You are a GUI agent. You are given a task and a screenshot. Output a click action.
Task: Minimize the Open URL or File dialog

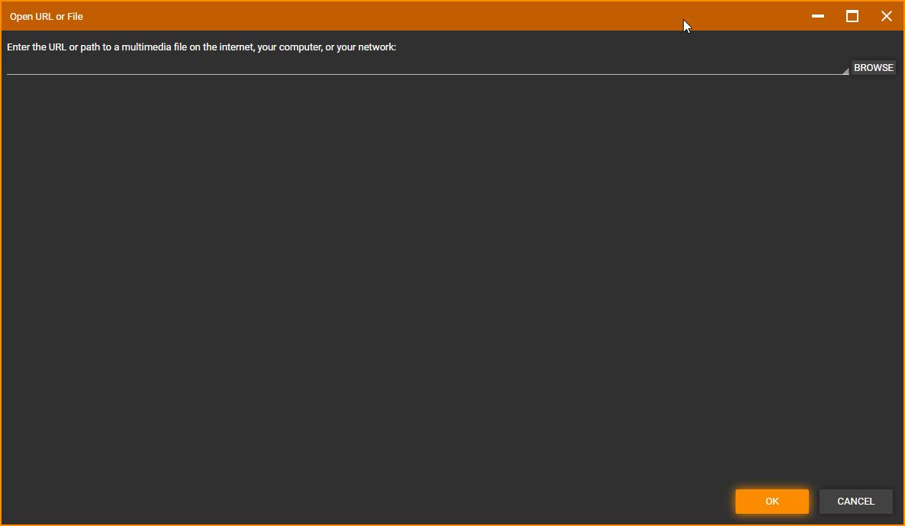coord(818,16)
